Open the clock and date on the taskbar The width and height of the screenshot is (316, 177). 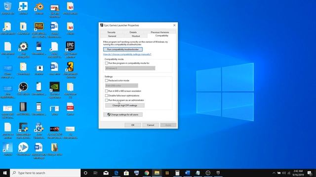click(x=298, y=173)
